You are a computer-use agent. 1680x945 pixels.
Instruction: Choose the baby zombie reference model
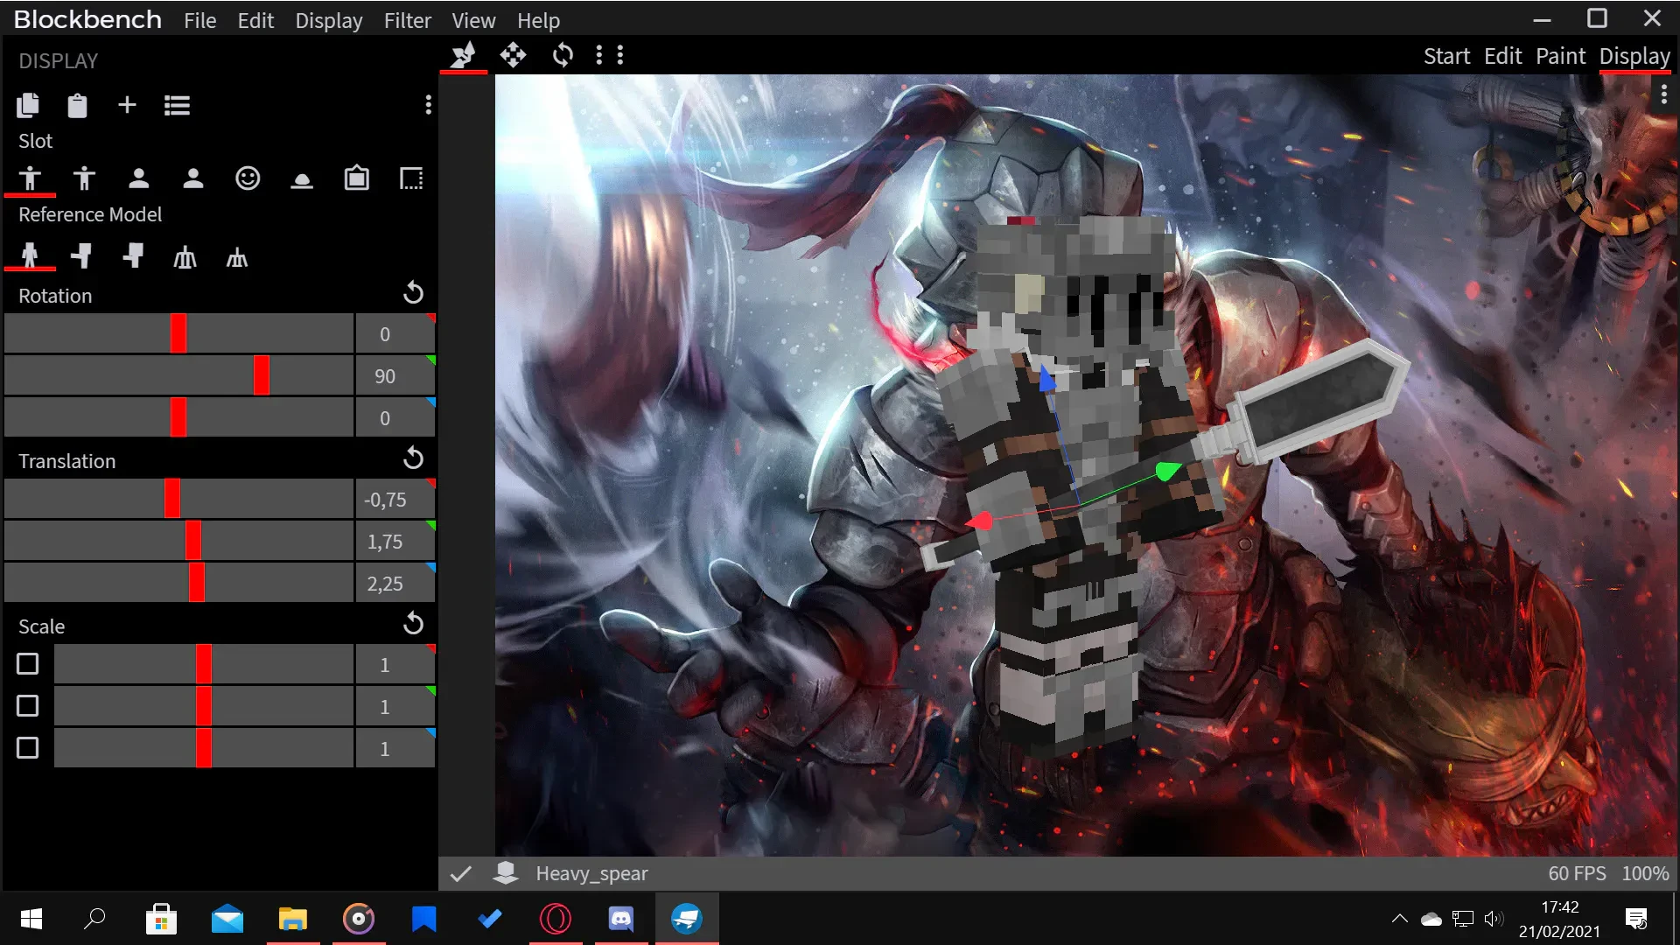(133, 256)
